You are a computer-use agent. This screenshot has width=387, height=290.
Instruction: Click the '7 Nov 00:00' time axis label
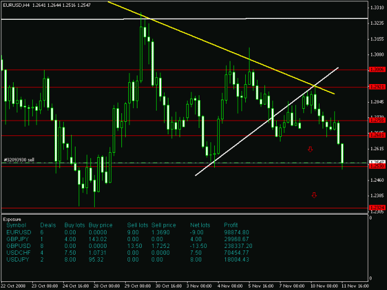pos(292,286)
